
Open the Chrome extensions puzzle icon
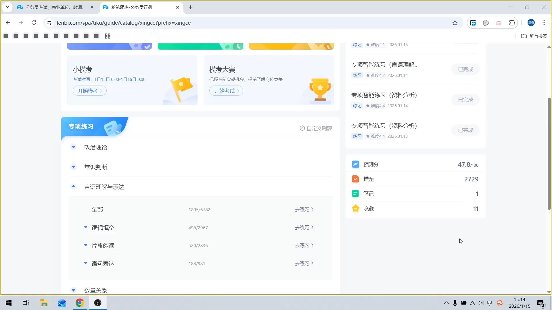512,23
